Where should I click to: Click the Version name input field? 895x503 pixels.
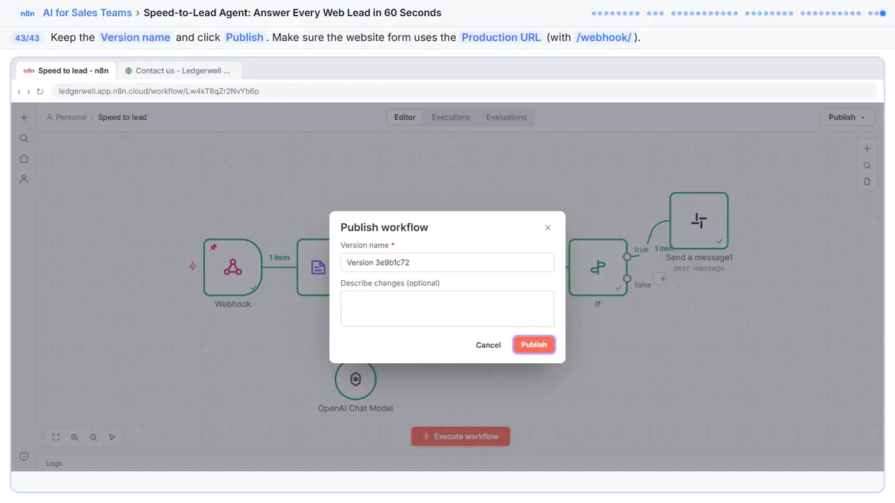(447, 263)
